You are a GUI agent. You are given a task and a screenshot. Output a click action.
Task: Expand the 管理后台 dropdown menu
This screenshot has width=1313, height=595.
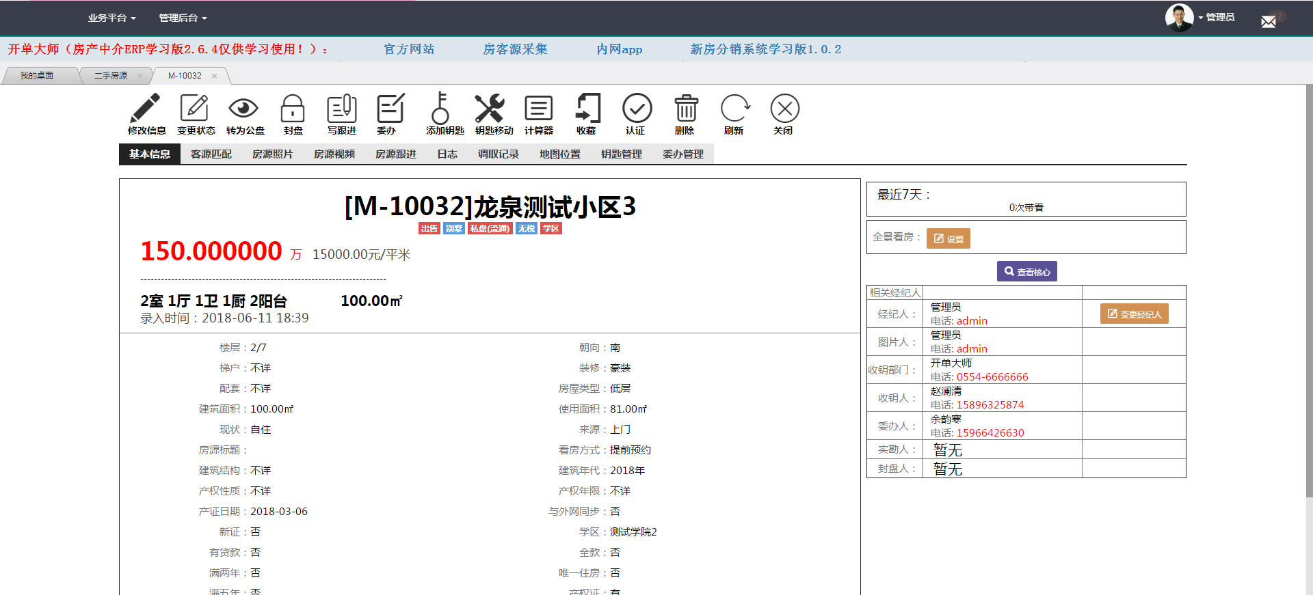(183, 18)
